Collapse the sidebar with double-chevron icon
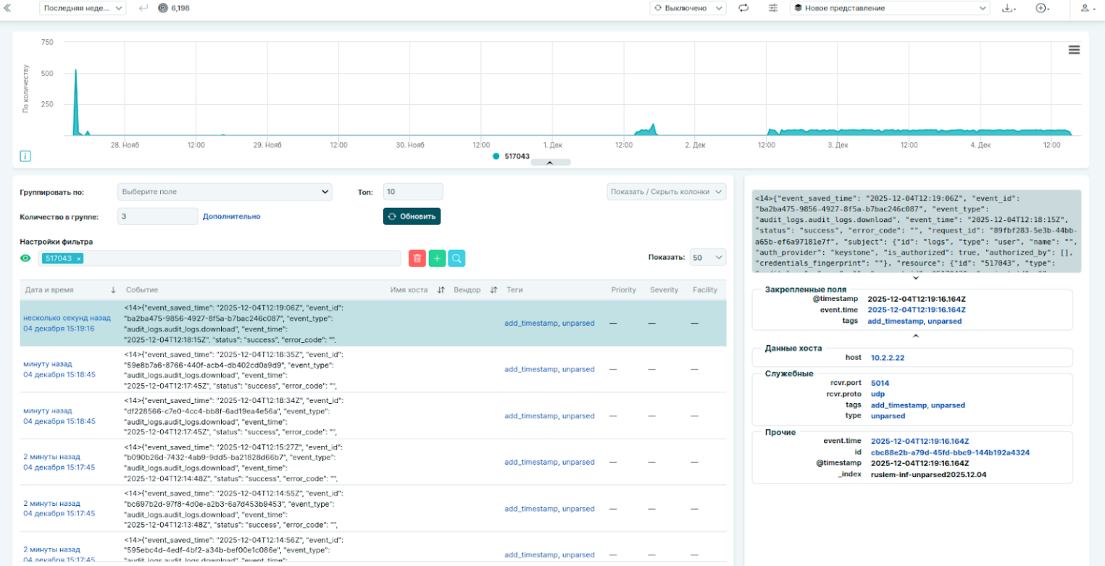The image size is (1105, 566). pyautogui.click(x=8, y=8)
